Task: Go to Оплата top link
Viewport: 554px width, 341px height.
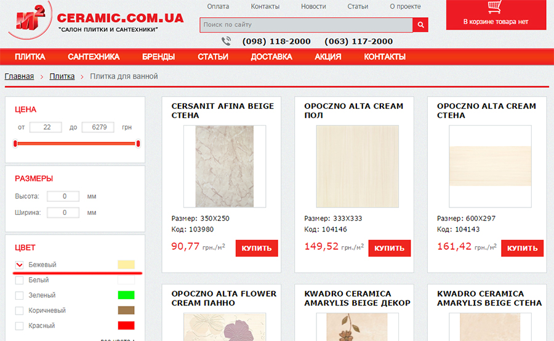Action: [x=218, y=6]
